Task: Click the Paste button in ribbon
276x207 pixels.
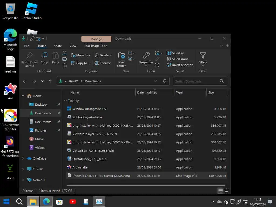Action: tap(56, 58)
